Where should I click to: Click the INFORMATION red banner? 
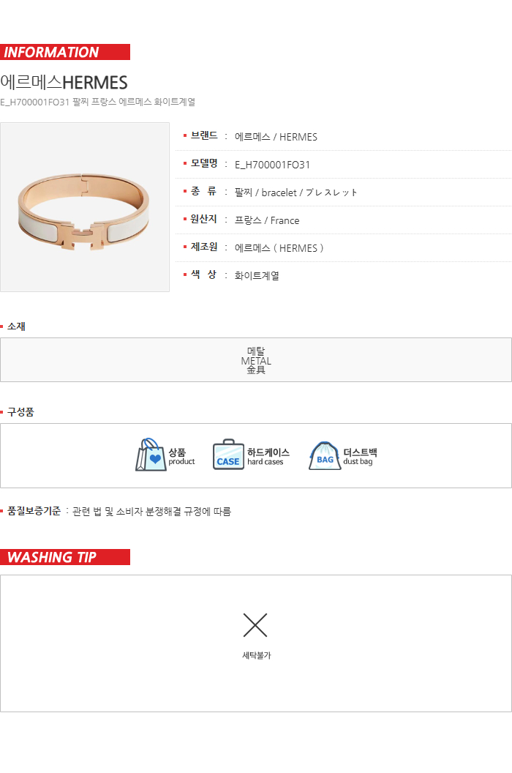click(65, 52)
